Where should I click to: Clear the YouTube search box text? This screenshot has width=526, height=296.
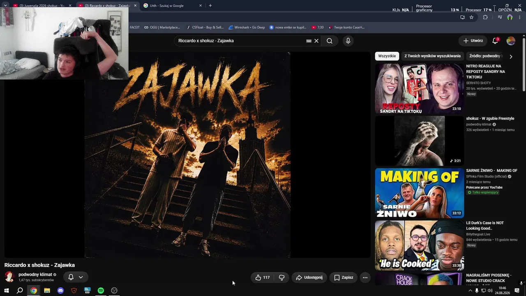316,41
